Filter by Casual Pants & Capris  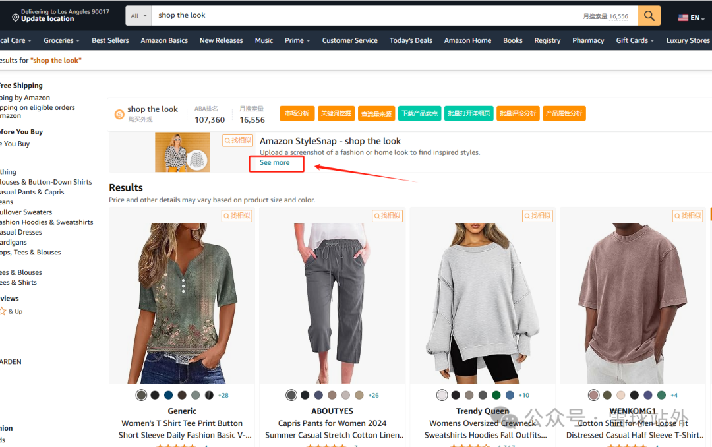point(32,192)
